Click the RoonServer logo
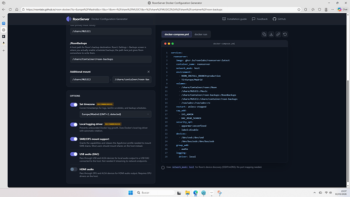350x197 pixels. (x=78, y=19)
